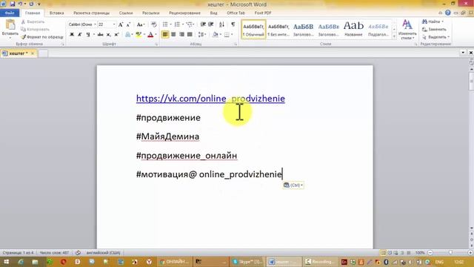The width and height of the screenshot is (474, 267).
Task: Switch to the Рецензирование ribbon tab
Action: click(184, 13)
